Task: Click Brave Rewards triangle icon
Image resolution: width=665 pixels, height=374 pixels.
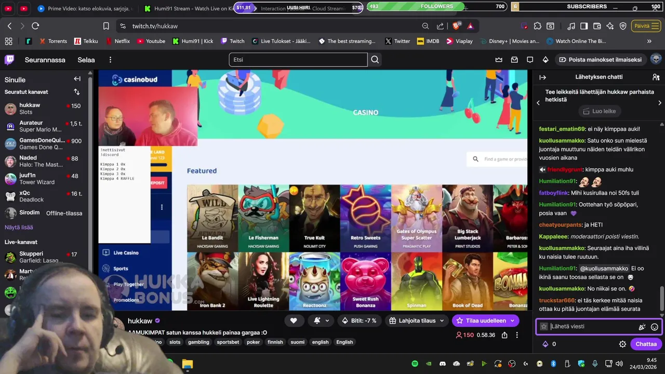Action: [470, 26]
